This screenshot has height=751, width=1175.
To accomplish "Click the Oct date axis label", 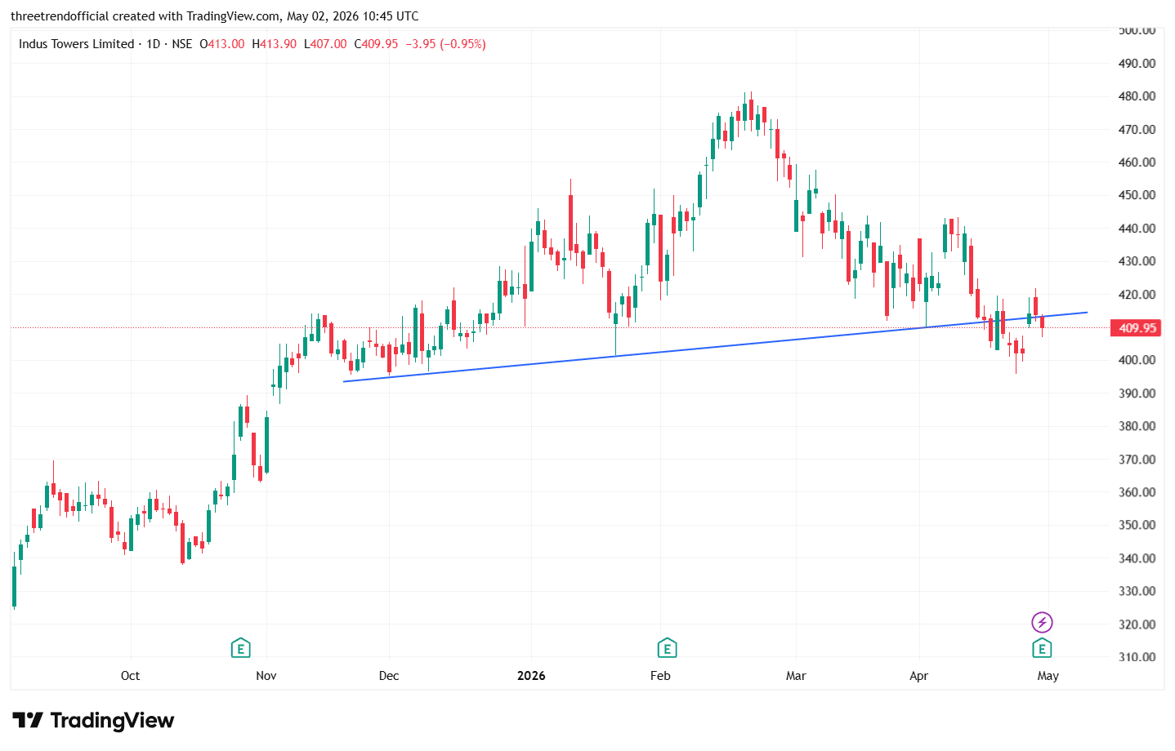I will [130, 676].
